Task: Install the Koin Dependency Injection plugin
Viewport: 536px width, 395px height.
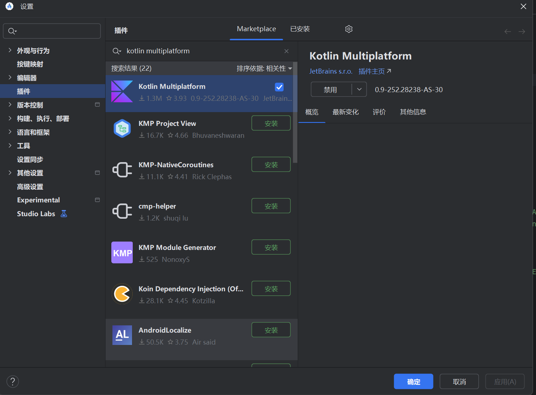Action: (271, 289)
